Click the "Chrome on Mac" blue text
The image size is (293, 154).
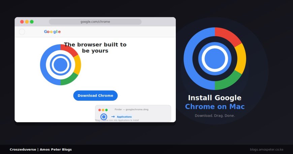click(x=215, y=106)
